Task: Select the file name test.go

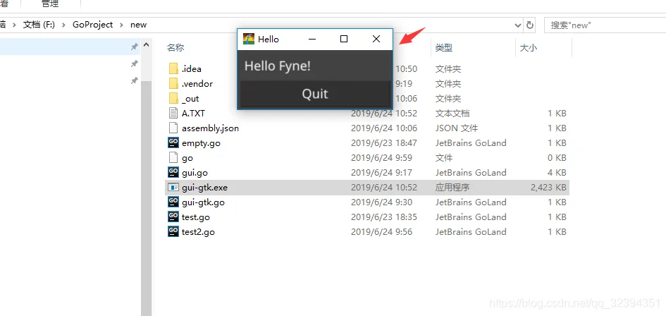Action: pos(196,217)
